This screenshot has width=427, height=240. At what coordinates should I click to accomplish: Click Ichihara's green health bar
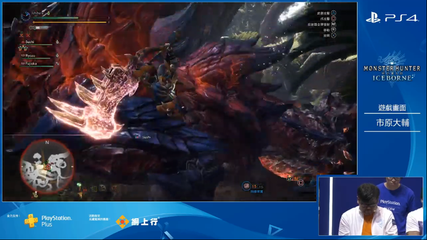pos(56,18)
